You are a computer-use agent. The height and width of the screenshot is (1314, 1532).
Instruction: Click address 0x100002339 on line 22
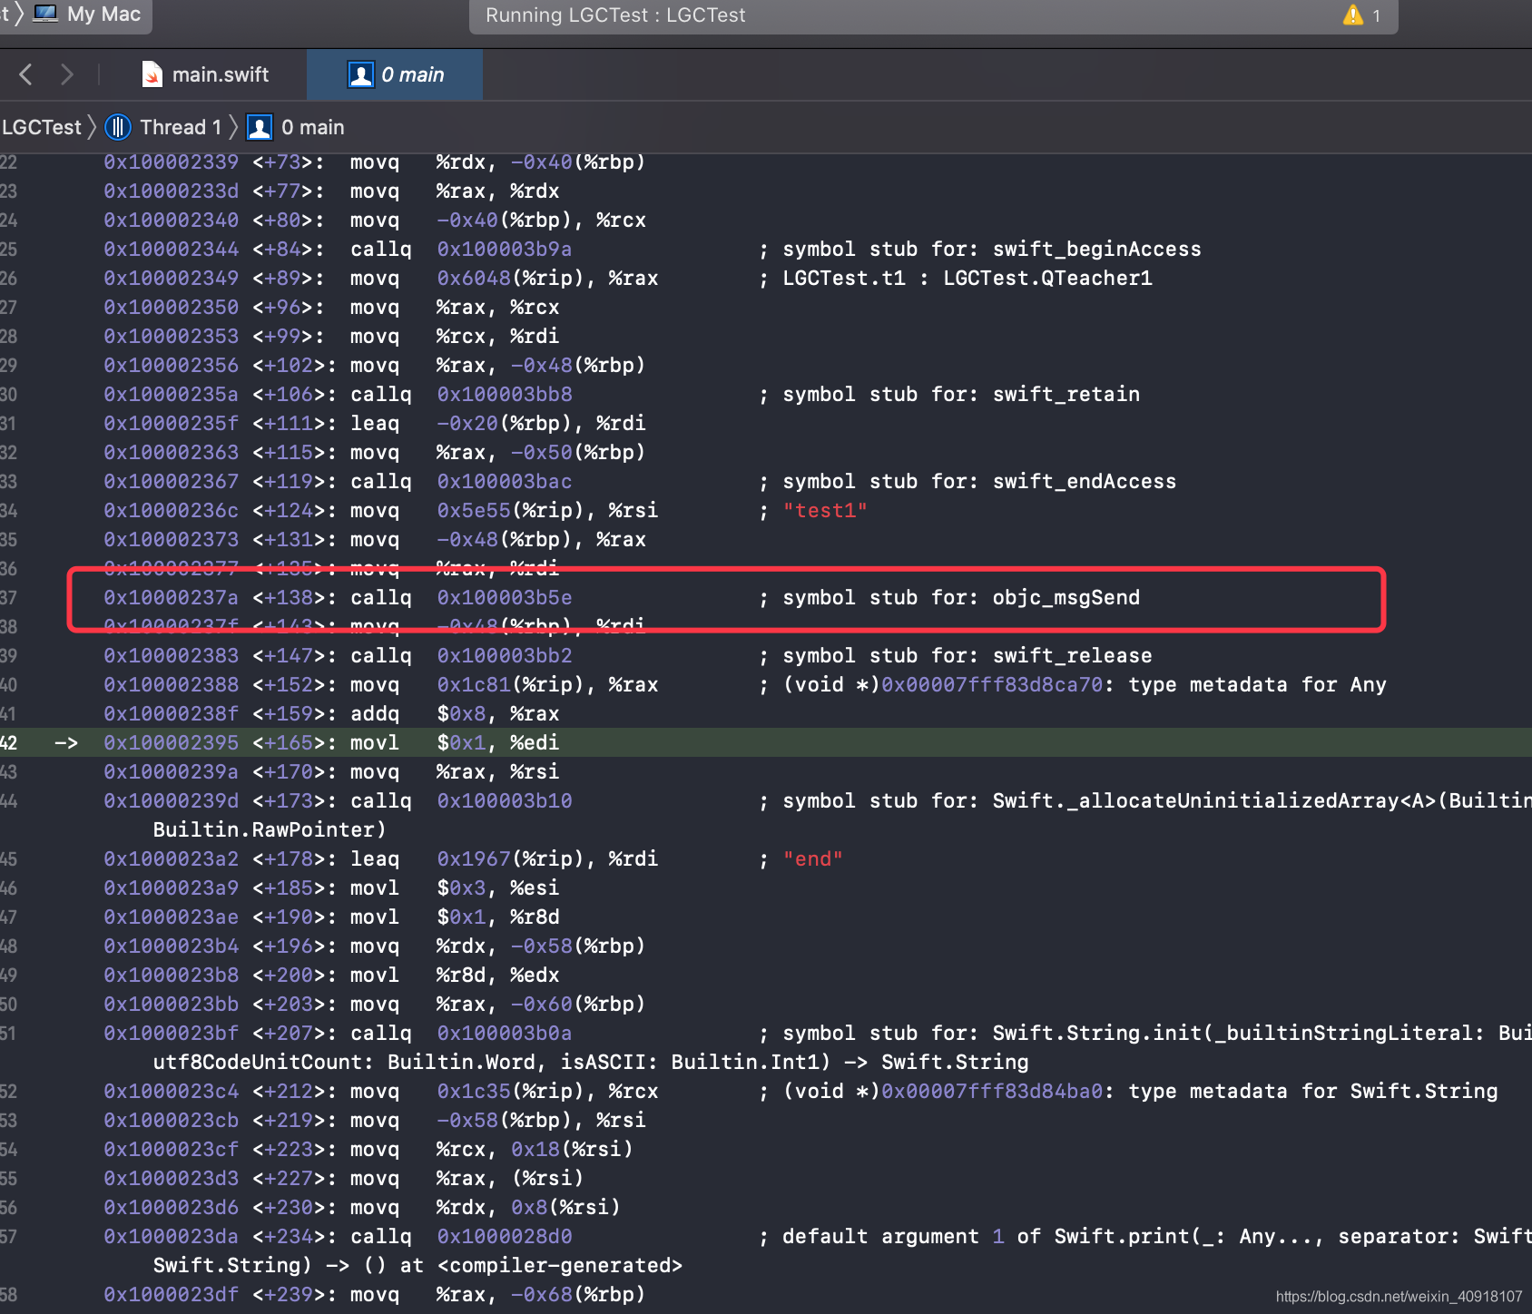point(171,162)
